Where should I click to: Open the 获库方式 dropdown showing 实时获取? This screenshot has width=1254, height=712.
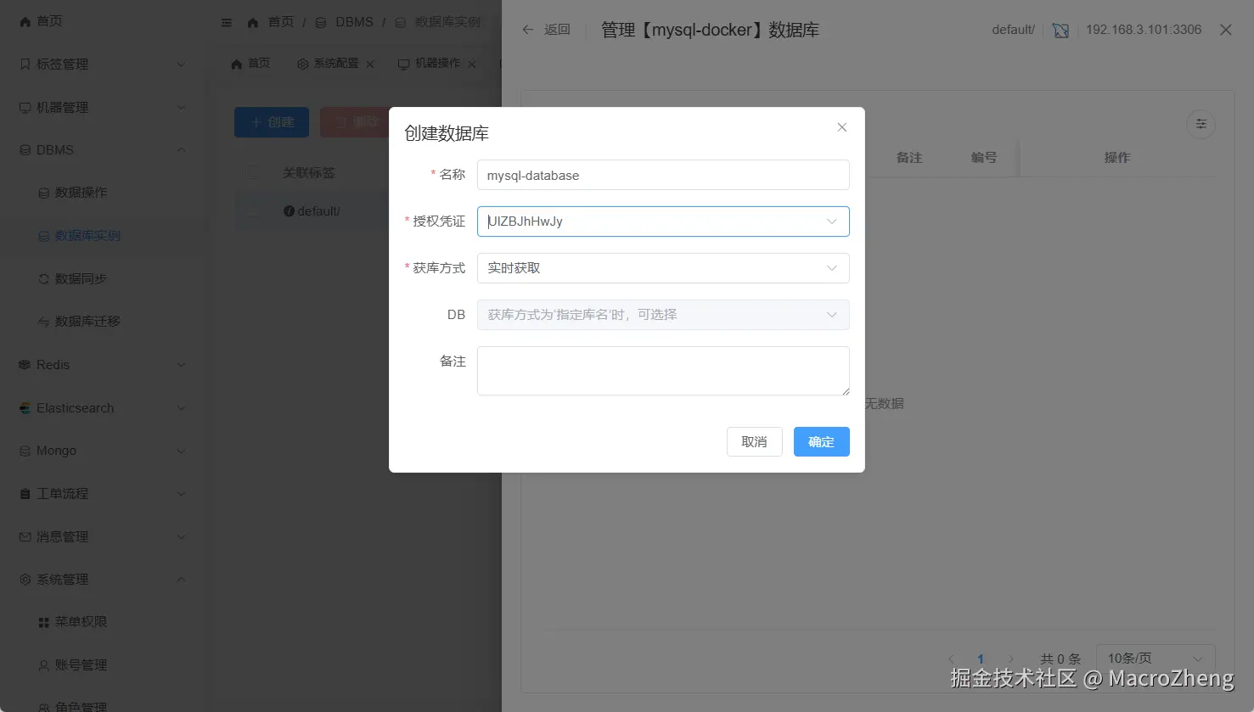(x=663, y=268)
